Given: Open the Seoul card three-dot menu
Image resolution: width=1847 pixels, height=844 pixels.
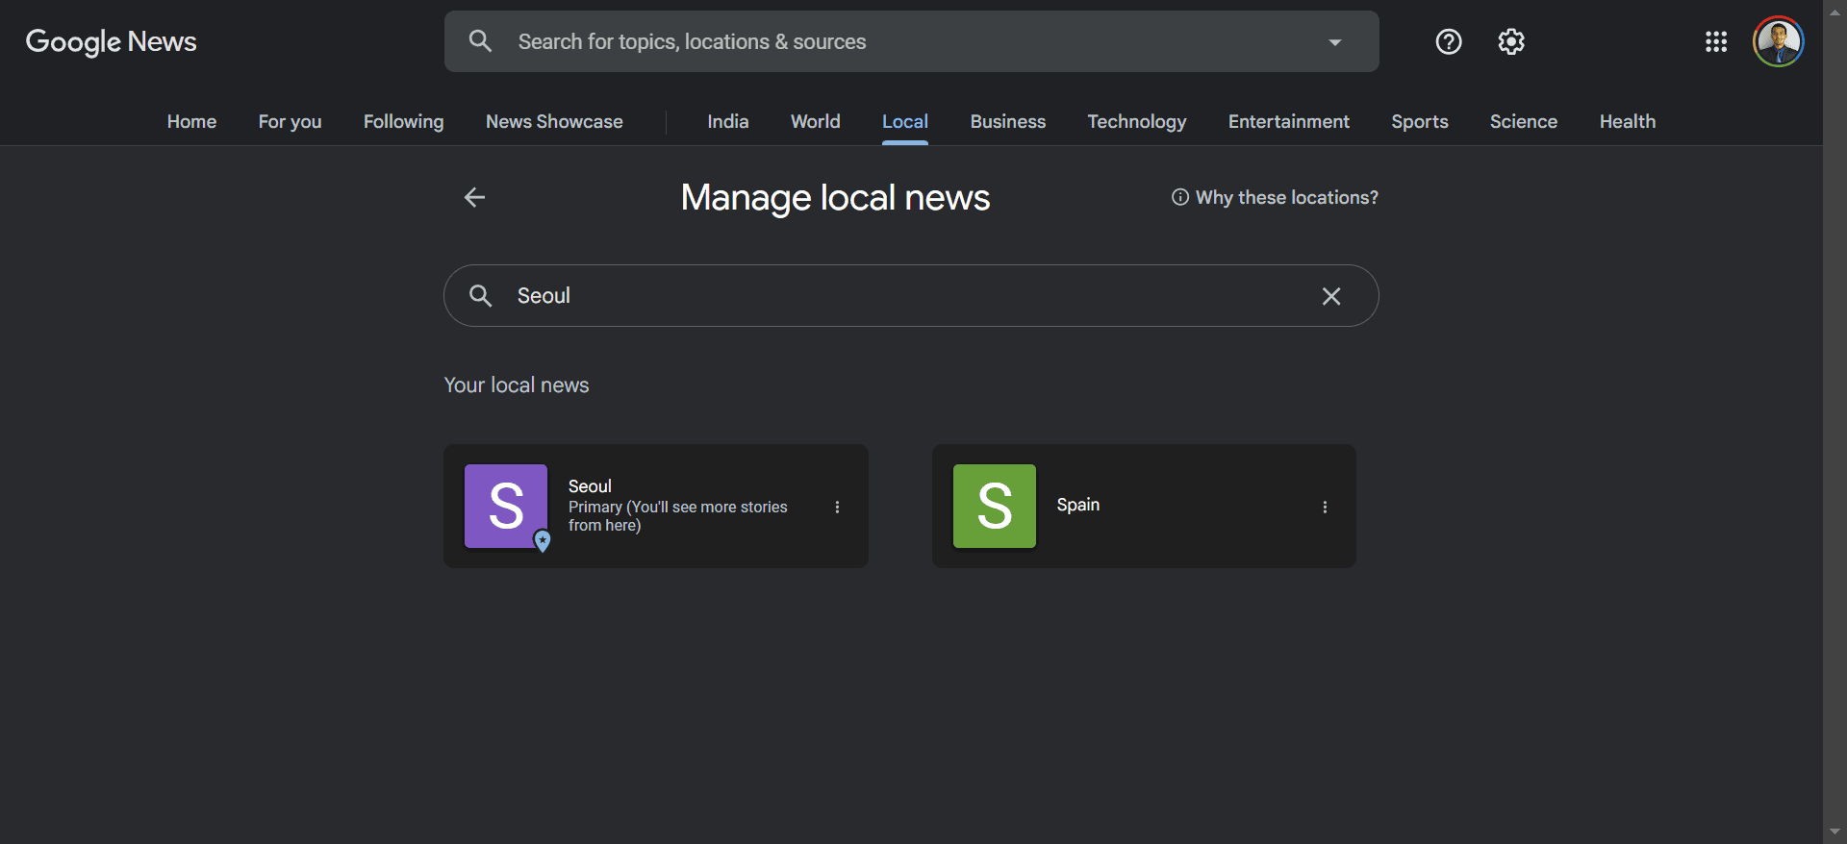Looking at the screenshot, I should click(837, 507).
